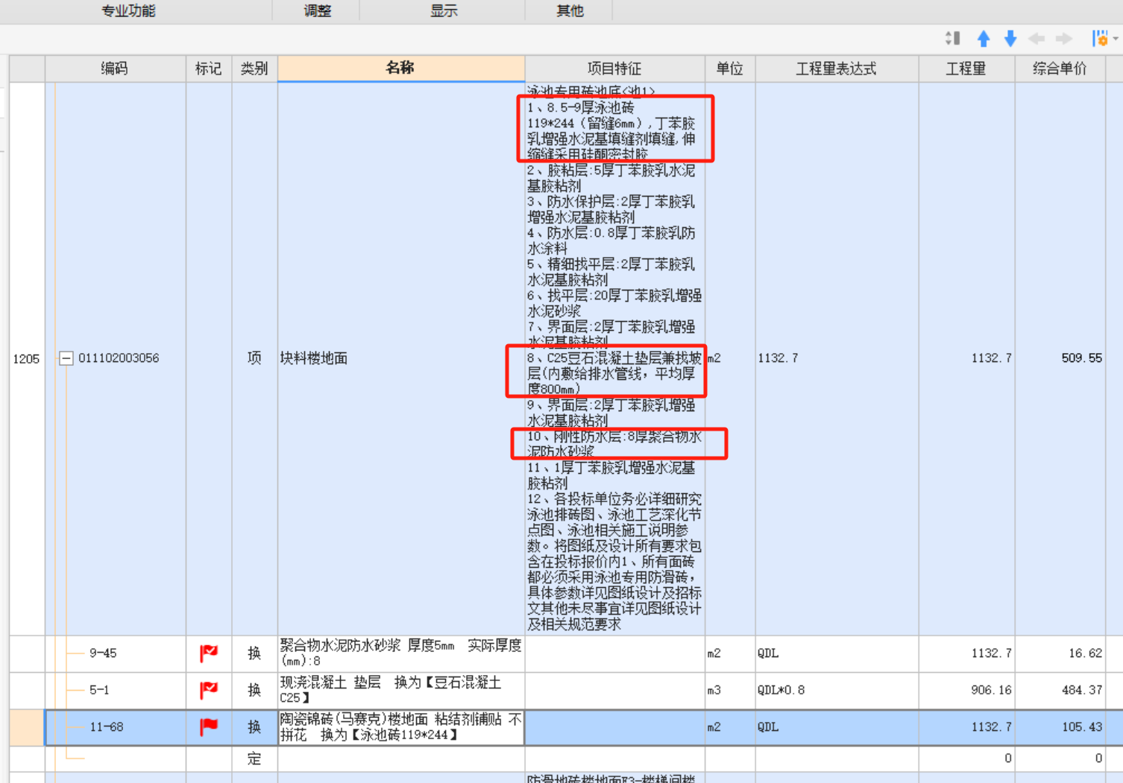Select QDL expression cell of row 11-68
Viewport: 1123px width, 783px height.
coord(837,726)
